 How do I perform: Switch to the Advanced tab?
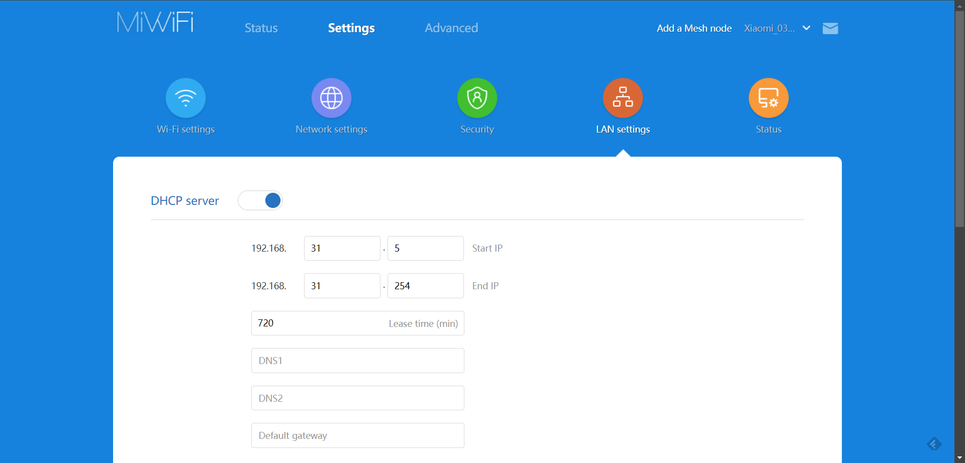[451, 28]
